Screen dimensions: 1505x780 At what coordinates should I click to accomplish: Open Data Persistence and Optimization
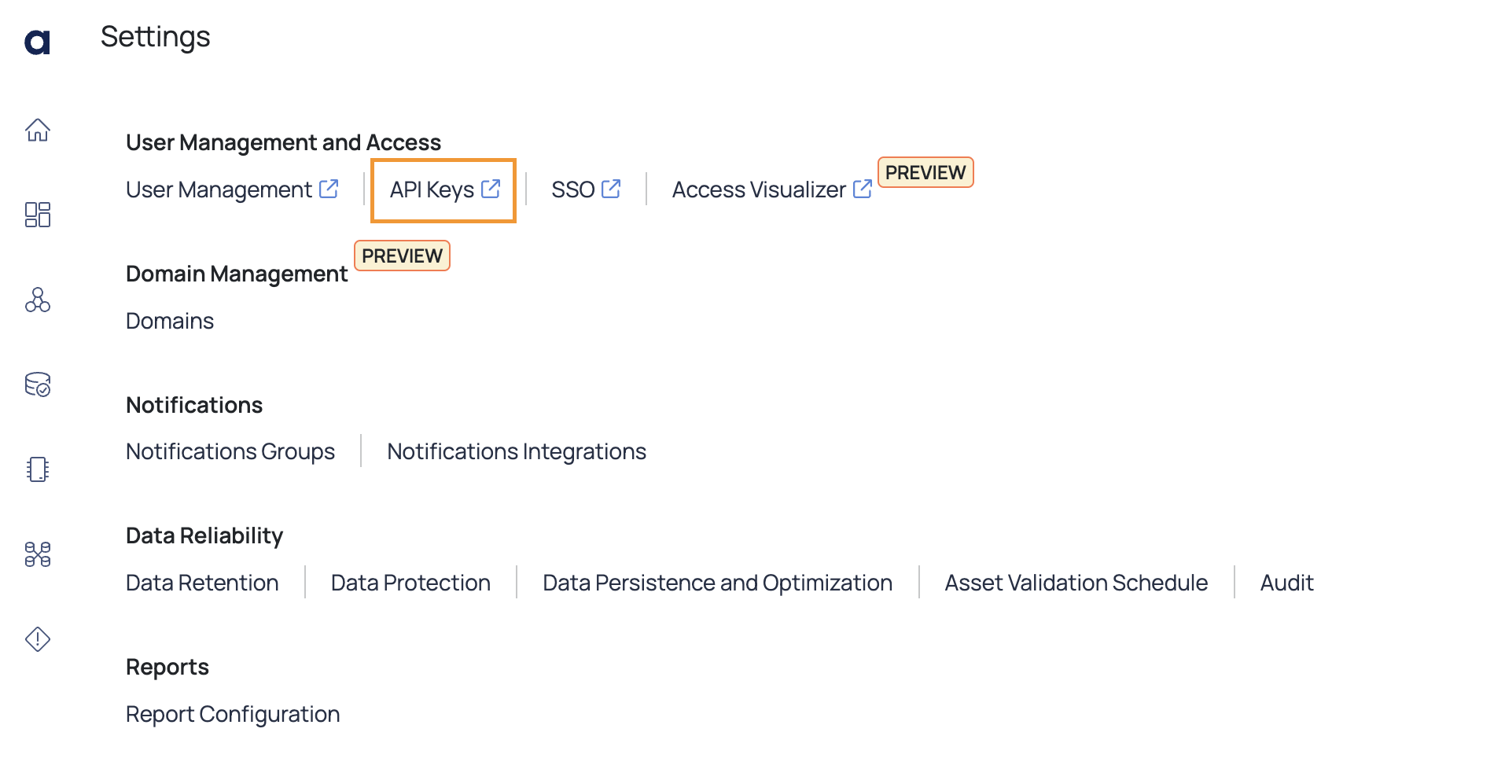pyautogui.click(x=717, y=583)
